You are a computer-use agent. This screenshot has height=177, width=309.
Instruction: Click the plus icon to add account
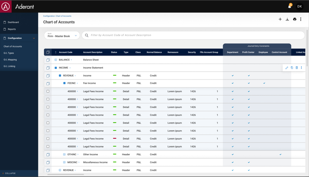click(x=280, y=19)
